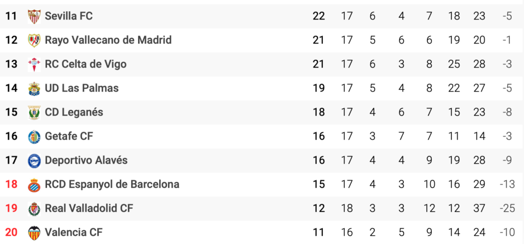The width and height of the screenshot is (524, 244).
Task: Click the Valencia CF team name
Action: pyautogui.click(x=74, y=232)
